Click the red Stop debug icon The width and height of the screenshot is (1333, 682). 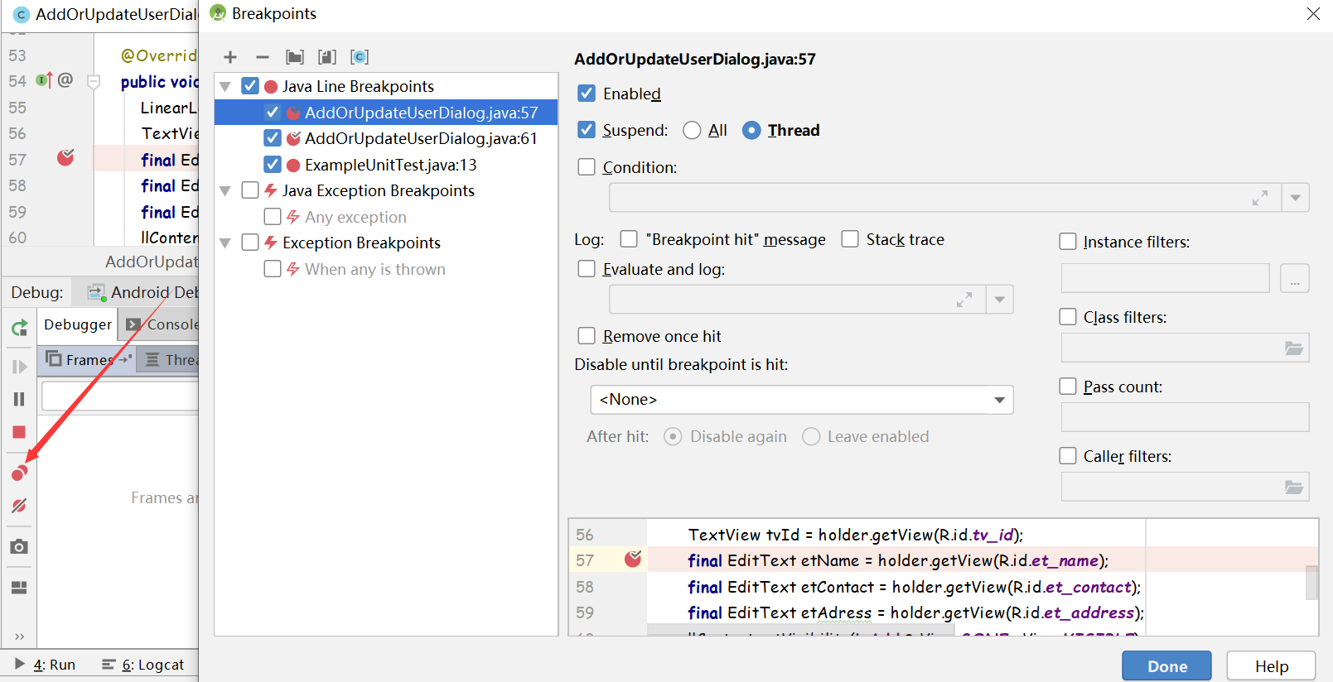coord(19,432)
